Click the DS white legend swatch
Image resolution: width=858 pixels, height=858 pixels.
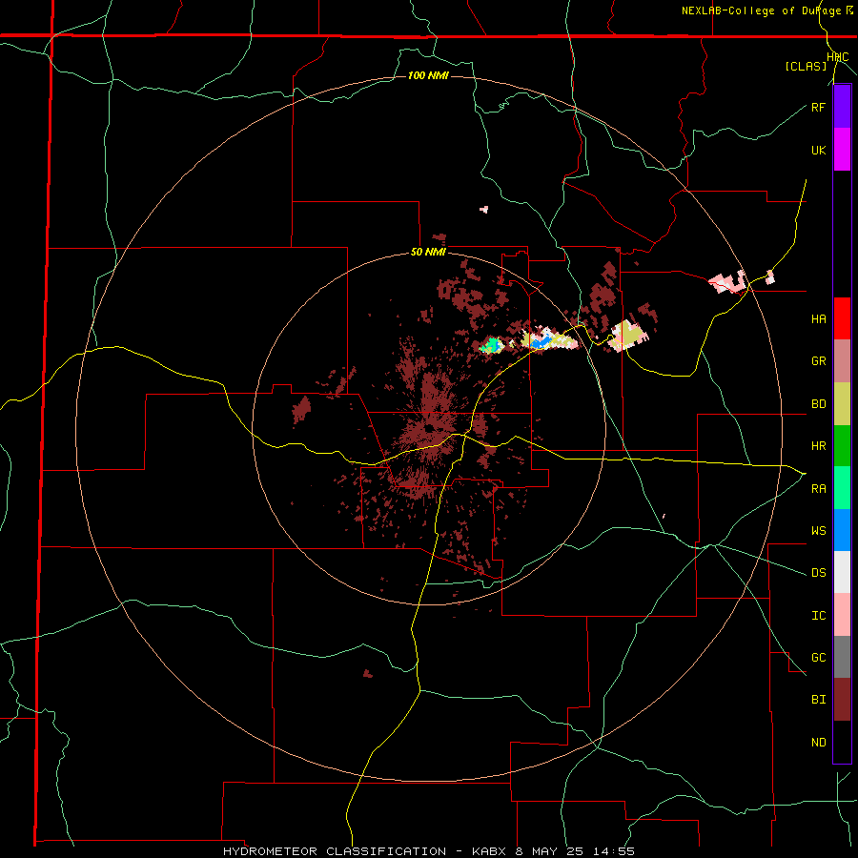coord(842,572)
